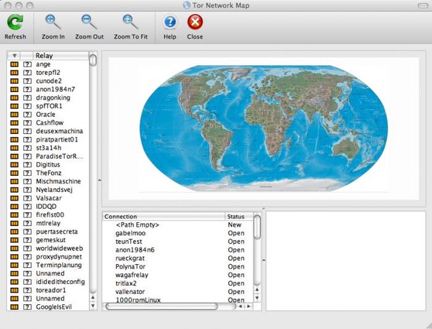Image resolution: width=432 pixels, height=329 pixels.
Task: Click the connection list horizontal scrollbar thumb
Action: (161, 306)
